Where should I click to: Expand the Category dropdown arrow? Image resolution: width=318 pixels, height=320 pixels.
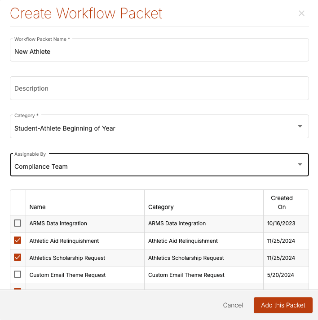pos(300,126)
